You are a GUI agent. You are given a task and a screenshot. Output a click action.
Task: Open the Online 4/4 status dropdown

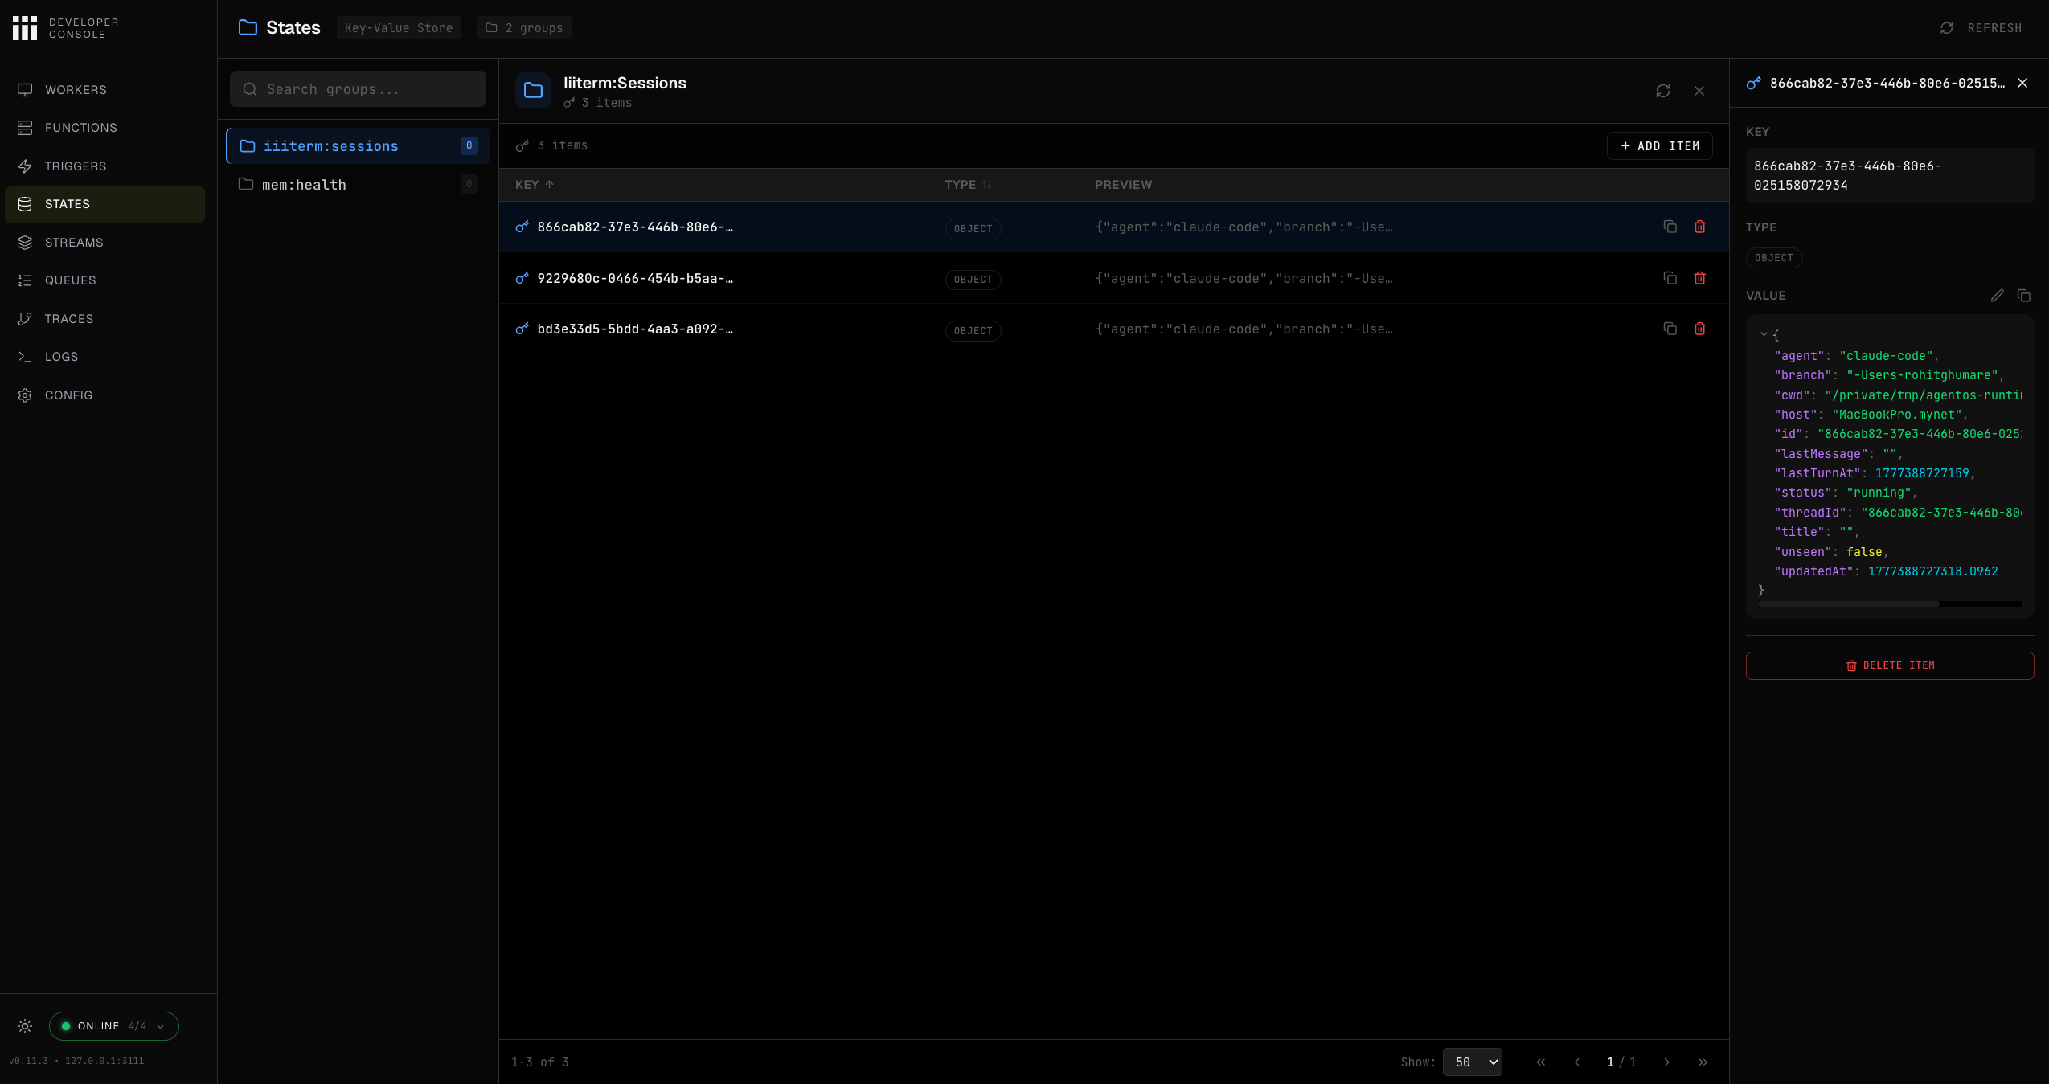114,1026
